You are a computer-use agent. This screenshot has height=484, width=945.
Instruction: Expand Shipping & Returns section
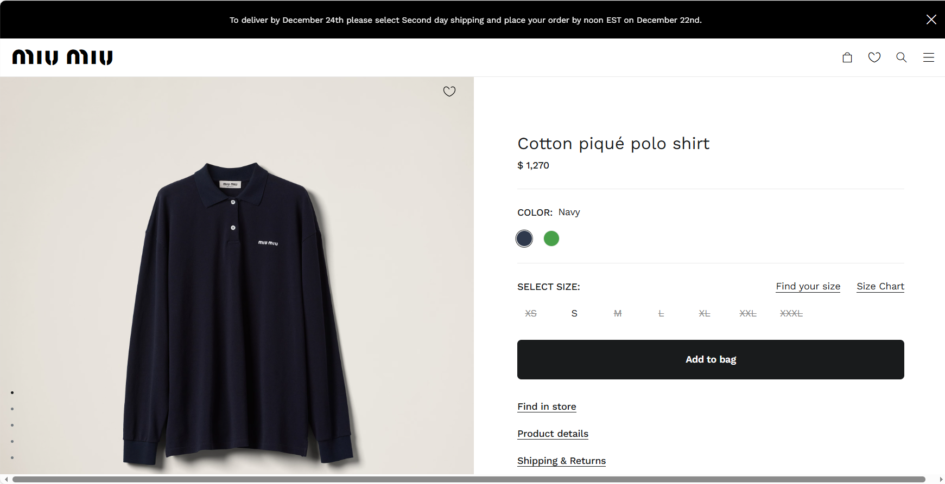(561, 461)
